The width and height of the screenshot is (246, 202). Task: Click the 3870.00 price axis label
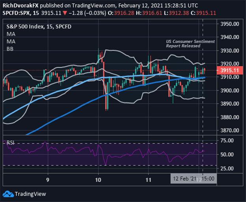230,130
